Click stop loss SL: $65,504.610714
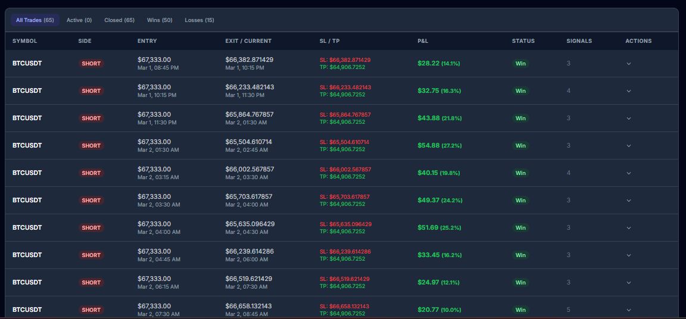This screenshot has height=319, width=686. point(344,142)
